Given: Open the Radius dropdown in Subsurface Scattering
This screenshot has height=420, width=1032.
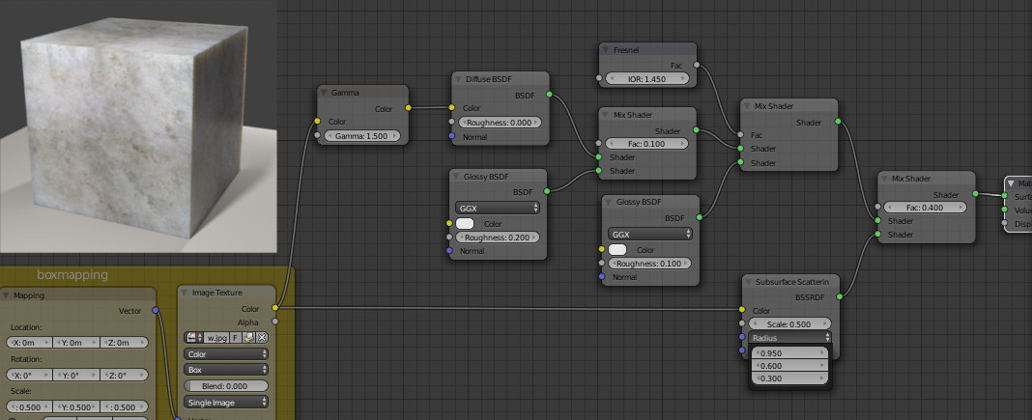Looking at the screenshot, I should point(789,338).
